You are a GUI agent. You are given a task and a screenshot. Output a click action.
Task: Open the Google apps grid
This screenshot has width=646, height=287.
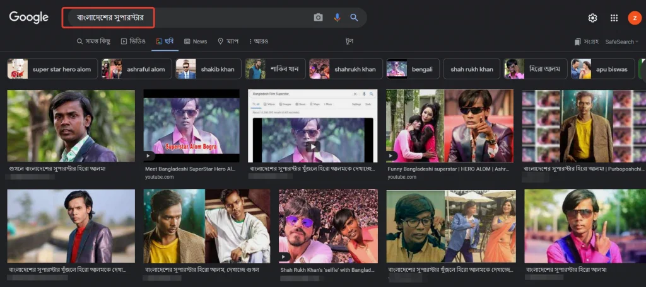click(614, 18)
